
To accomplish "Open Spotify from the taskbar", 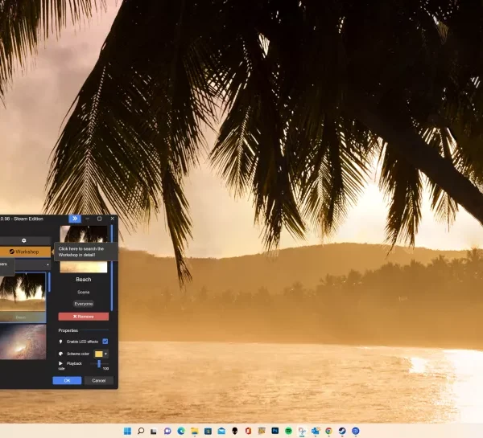I will (x=288, y=431).
